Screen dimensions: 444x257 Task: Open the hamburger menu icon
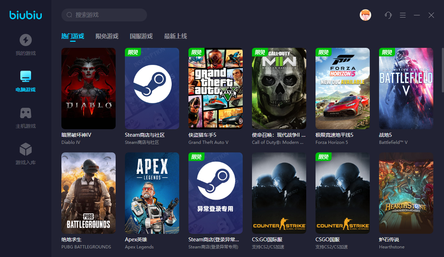coord(403,15)
